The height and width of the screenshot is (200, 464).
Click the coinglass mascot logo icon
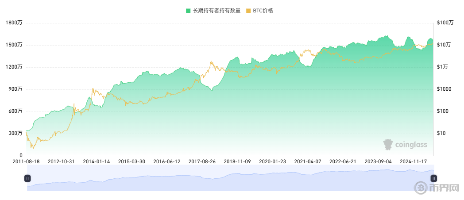pos(388,144)
